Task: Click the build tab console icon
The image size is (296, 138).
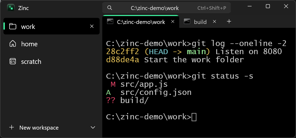Action: (187, 21)
